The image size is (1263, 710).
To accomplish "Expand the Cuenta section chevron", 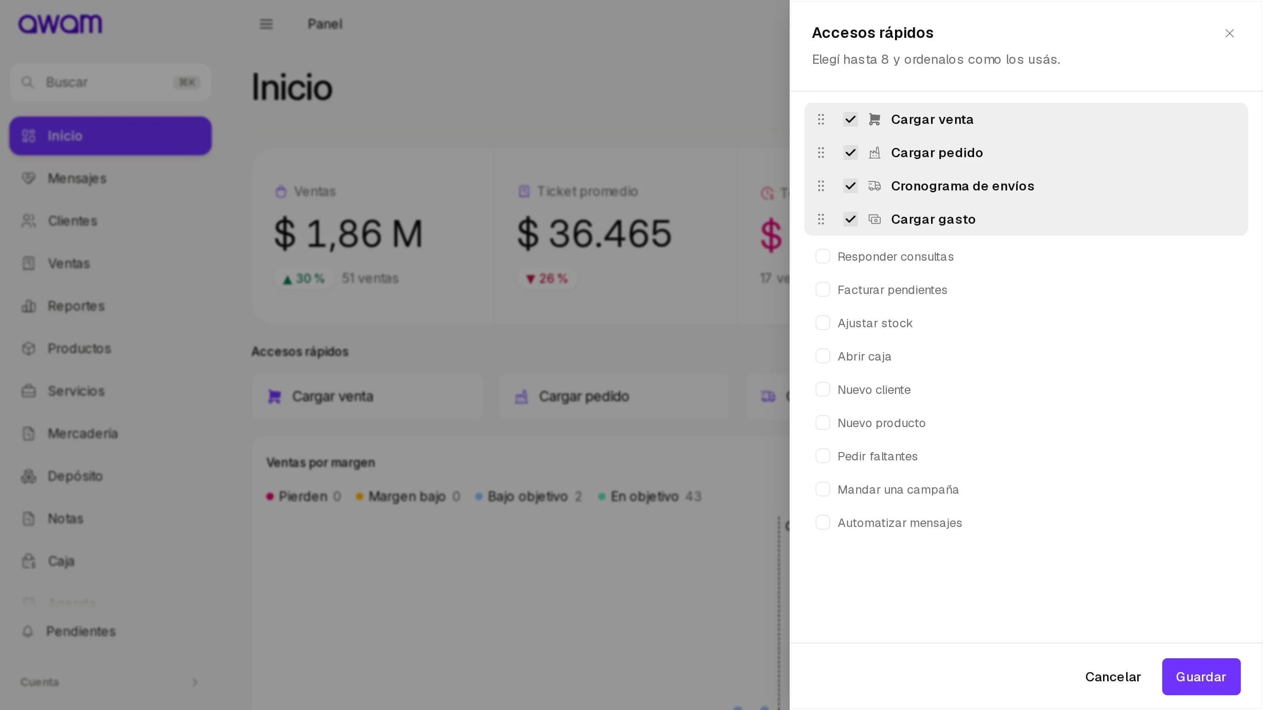I will point(195,682).
